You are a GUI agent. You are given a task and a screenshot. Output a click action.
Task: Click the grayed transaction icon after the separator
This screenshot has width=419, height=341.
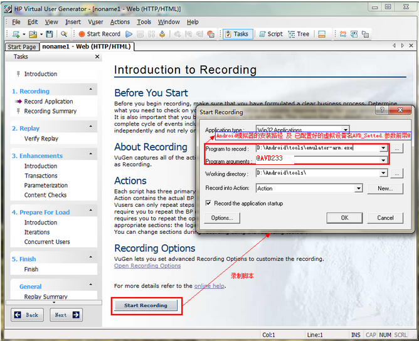pos(177,34)
